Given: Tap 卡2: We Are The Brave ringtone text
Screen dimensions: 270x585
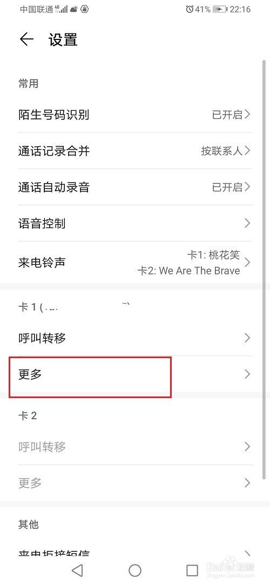Looking at the screenshot, I should click(188, 271).
